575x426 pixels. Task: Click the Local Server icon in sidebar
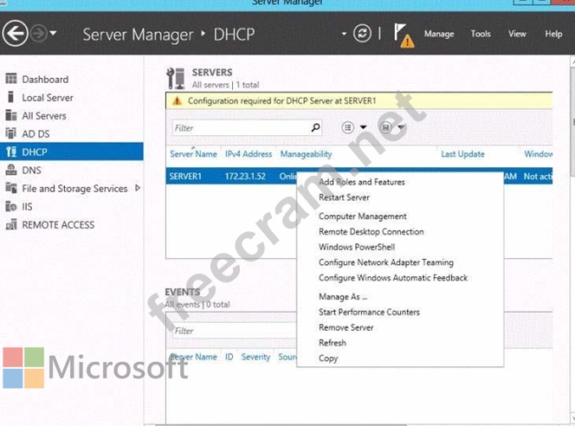[x=11, y=97]
